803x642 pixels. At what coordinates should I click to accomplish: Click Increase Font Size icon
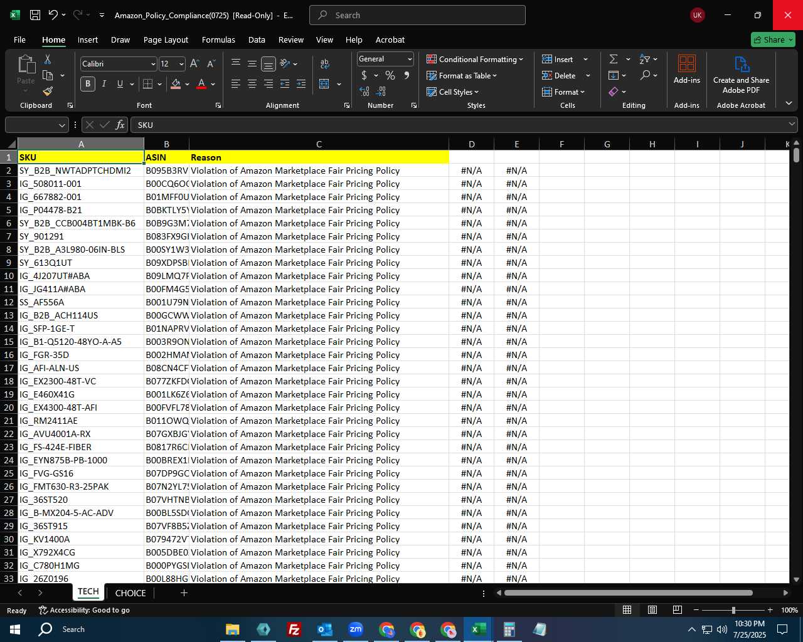(x=194, y=64)
